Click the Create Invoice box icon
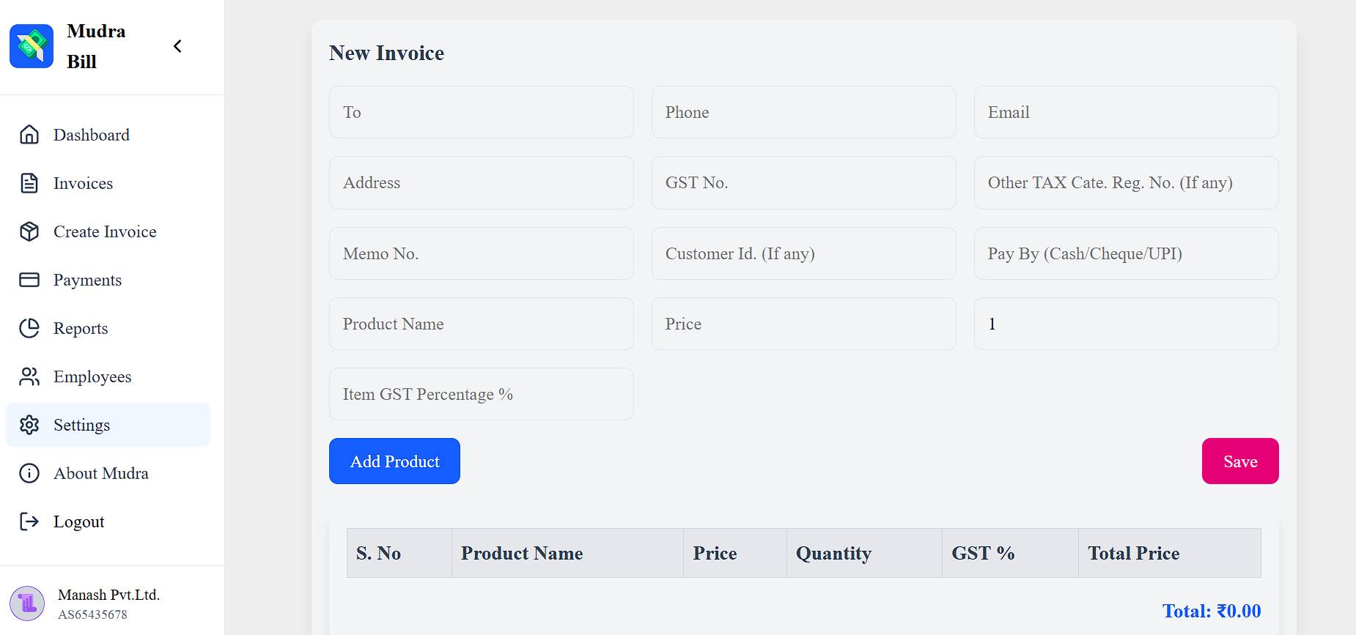The width and height of the screenshot is (1356, 635). (29, 231)
